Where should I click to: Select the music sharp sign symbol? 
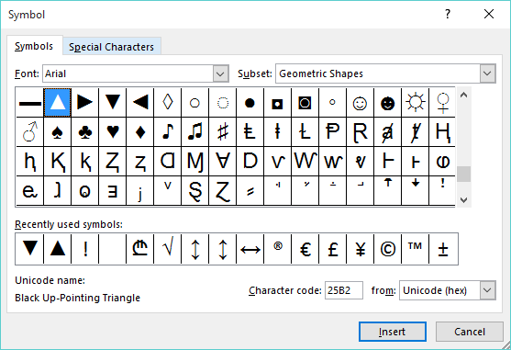223,132
